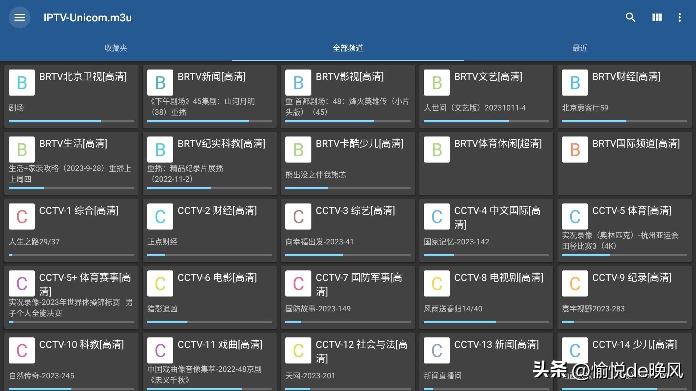Open channel title BRTV新闻[高清]
The image size is (696, 391).
212,77
